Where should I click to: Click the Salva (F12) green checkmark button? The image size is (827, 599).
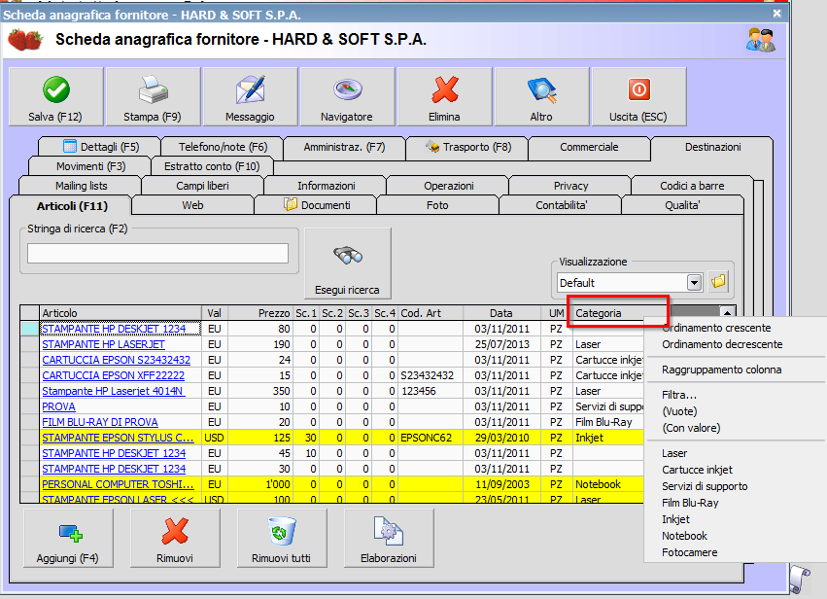(x=56, y=96)
